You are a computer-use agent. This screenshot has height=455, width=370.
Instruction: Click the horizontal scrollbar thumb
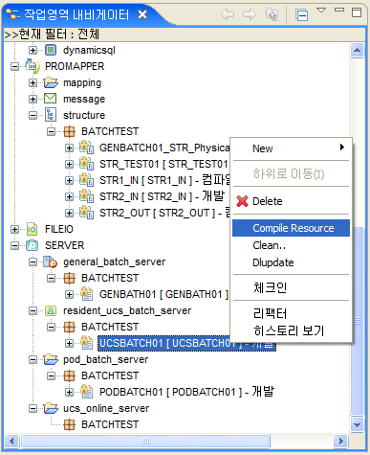tap(145, 442)
